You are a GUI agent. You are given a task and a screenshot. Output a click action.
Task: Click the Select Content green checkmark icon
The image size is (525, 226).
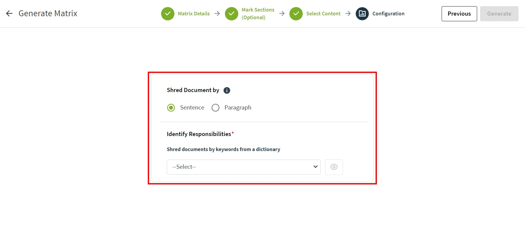pyautogui.click(x=296, y=14)
